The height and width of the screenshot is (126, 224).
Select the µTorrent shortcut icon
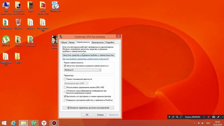[x=6, y=41]
